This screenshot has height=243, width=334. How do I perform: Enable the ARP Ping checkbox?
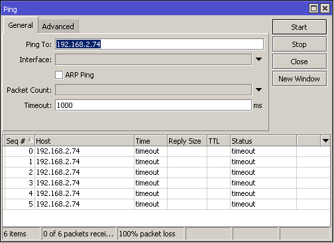click(x=59, y=75)
